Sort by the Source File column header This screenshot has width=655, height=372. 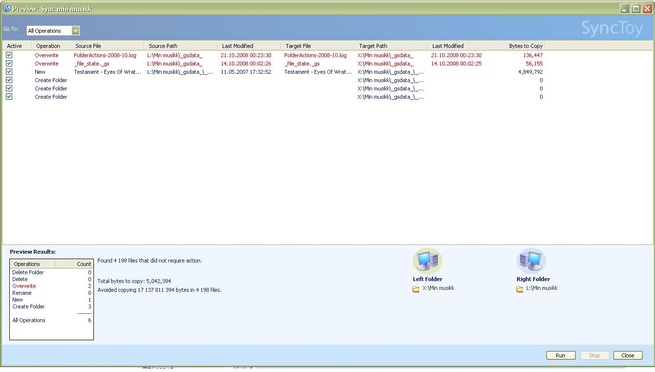pos(108,46)
